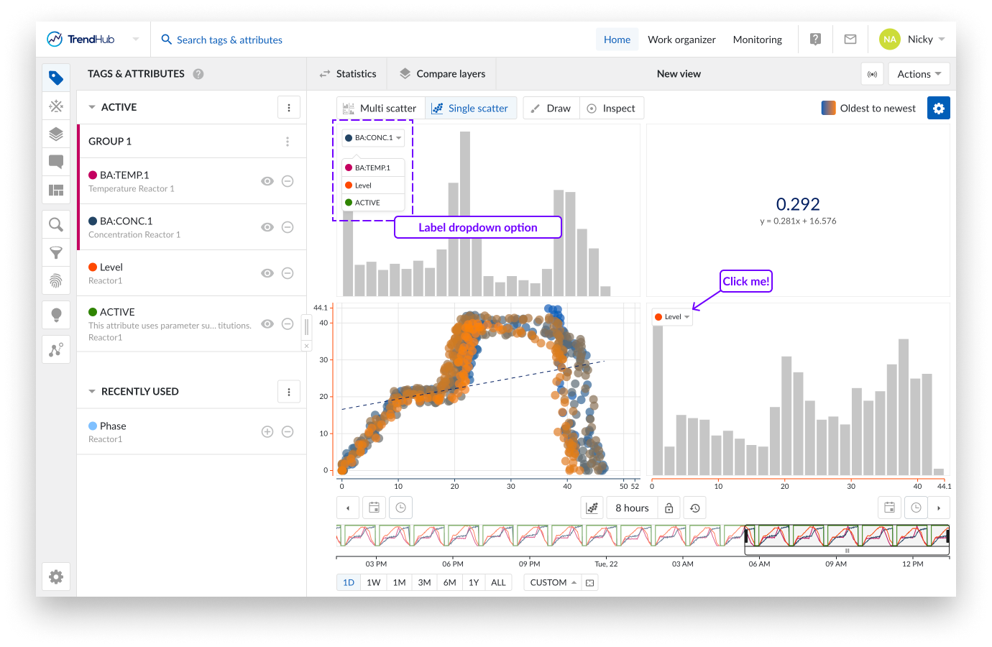This screenshot has width=992, height=647.
Task: Collapse the ACTIVE section
Action: (x=92, y=107)
